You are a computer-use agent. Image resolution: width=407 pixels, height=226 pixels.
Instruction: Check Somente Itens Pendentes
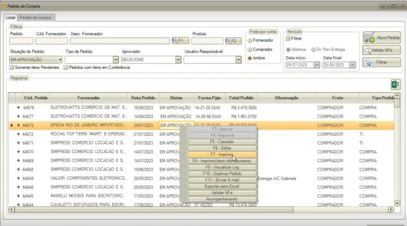point(12,67)
